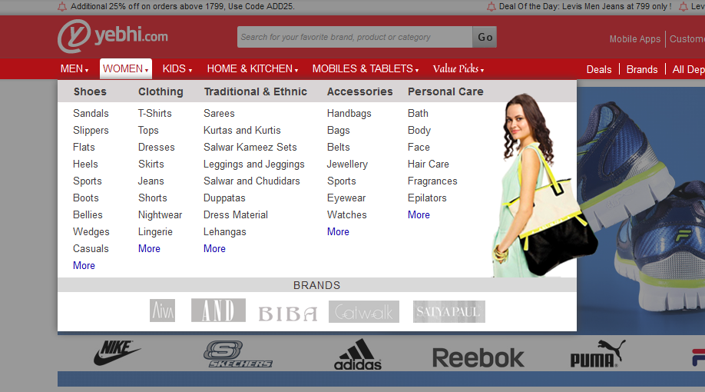Viewport: 705px width, 392px height.
Task: Expand the MEN dropdown menu
Action: click(x=74, y=69)
